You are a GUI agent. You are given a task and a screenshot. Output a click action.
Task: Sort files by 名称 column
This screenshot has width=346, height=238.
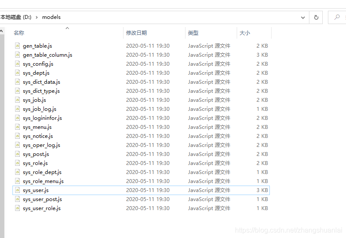19,33
